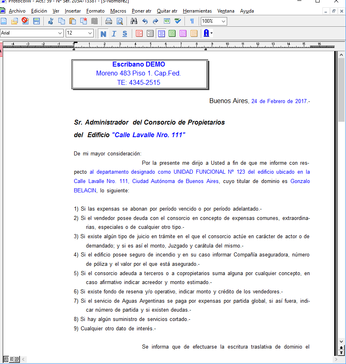
Task: Run the ABC spell check
Action: pos(178,21)
